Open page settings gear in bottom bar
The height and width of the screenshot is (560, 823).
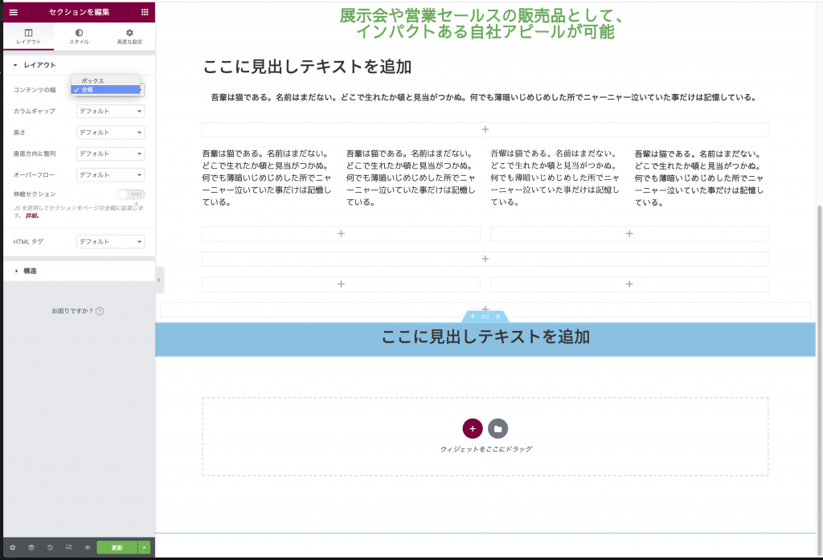[12, 547]
